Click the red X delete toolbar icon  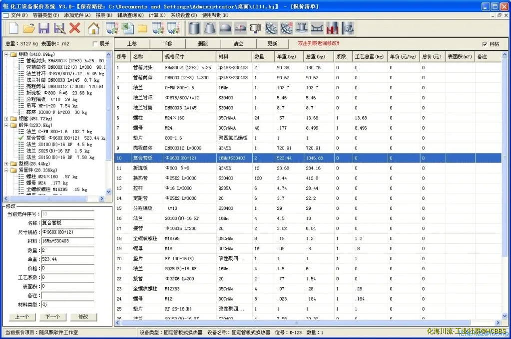[x=75, y=28]
